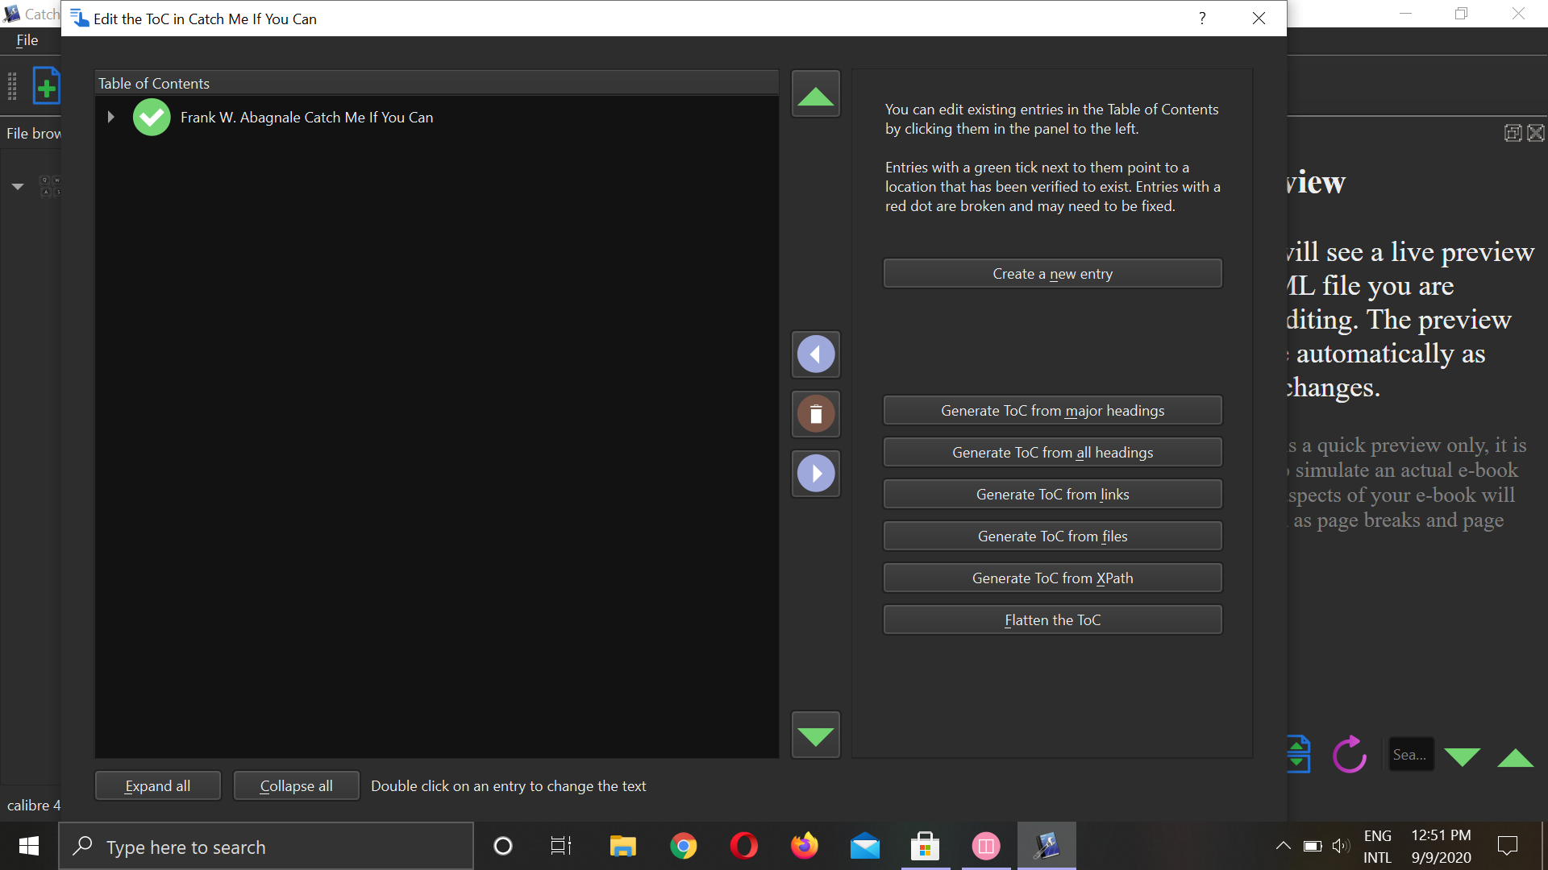Viewport: 1548px width, 870px height.
Task: Click the purple reload preview icon
Action: click(x=1349, y=755)
